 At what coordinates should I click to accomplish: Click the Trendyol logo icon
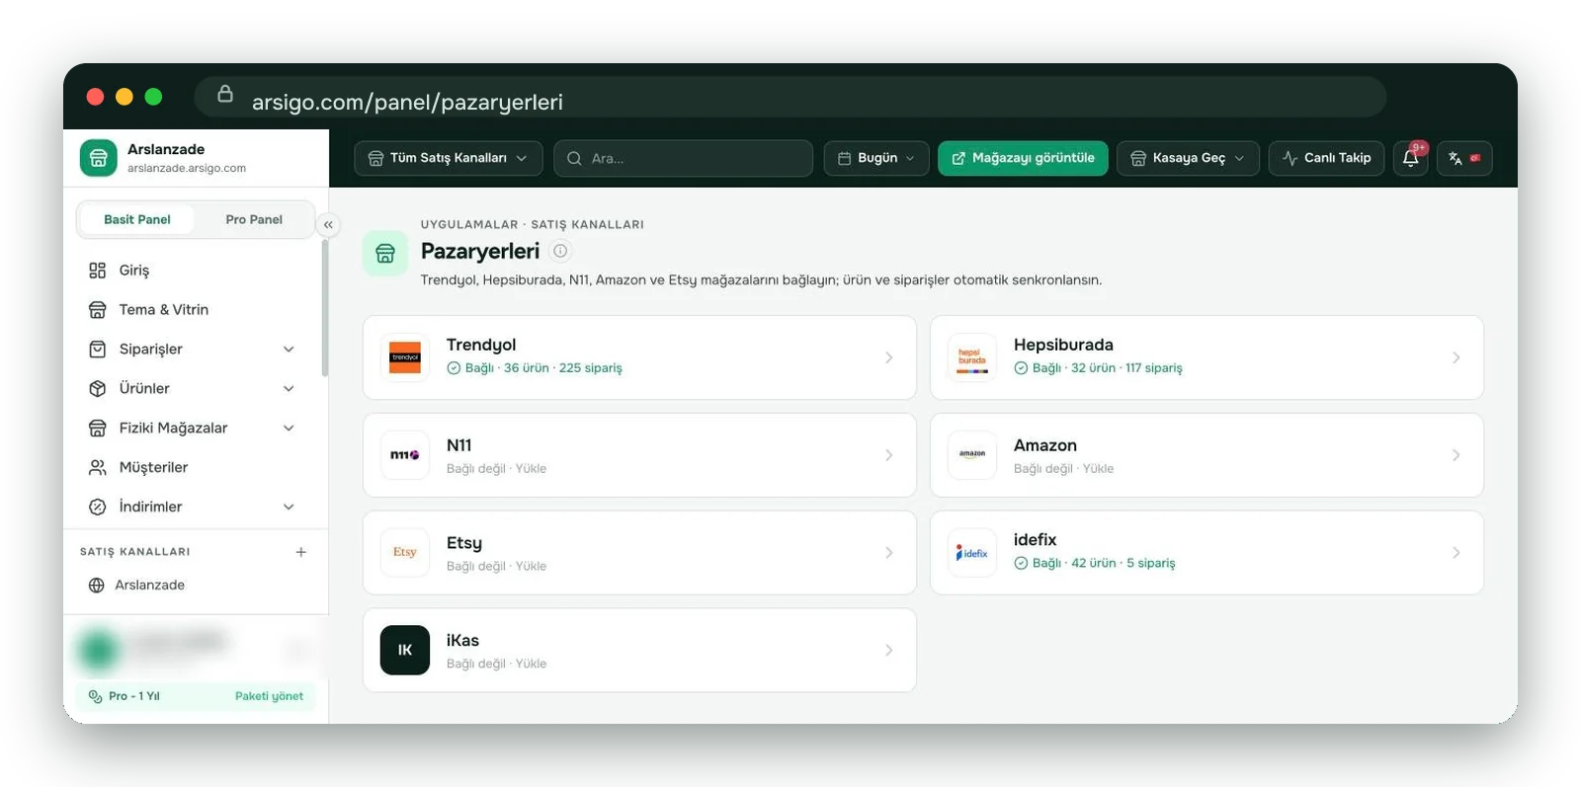pyautogui.click(x=405, y=357)
